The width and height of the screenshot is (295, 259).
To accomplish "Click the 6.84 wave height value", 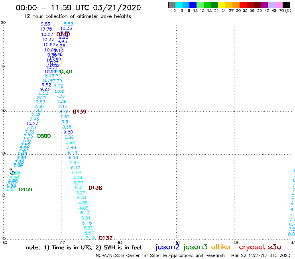I will pyautogui.click(x=66, y=122).
